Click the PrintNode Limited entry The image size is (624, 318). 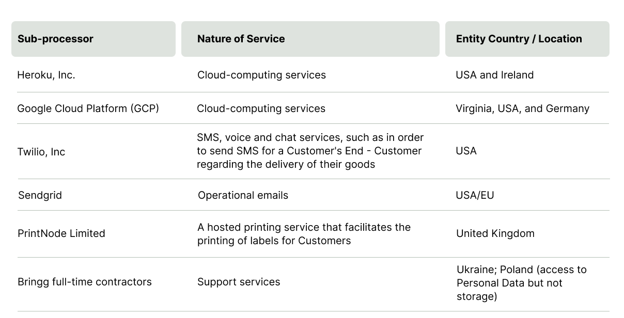pyautogui.click(x=61, y=233)
